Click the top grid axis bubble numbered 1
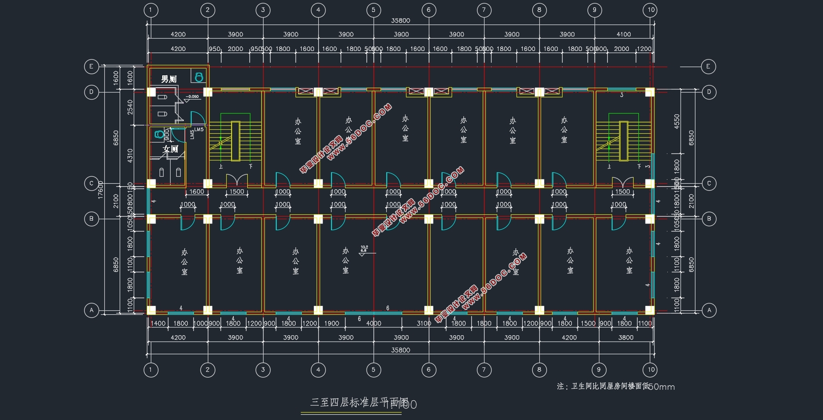 (150, 10)
